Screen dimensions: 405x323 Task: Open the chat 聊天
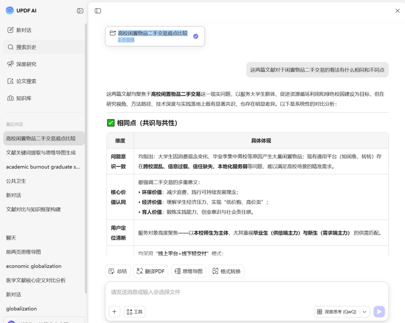(44, 238)
